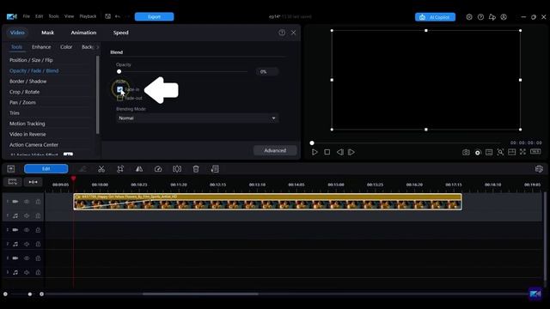Open AI Copilot
The width and height of the screenshot is (550, 309).
pyautogui.click(x=436, y=17)
